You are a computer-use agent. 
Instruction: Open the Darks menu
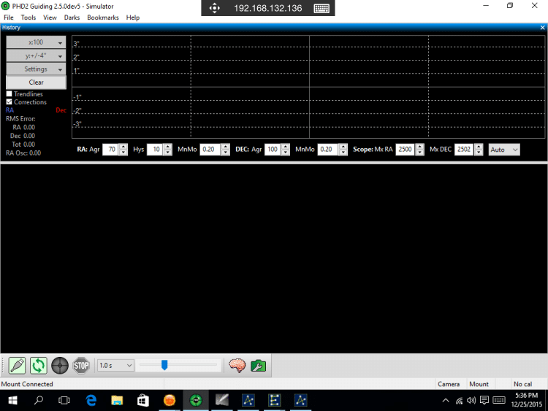pos(72,18)
